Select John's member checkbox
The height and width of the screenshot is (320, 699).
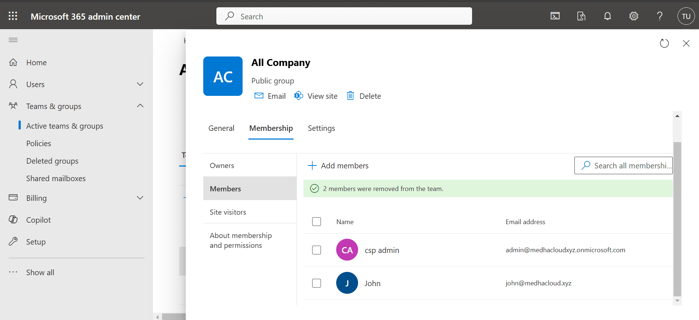317,283
